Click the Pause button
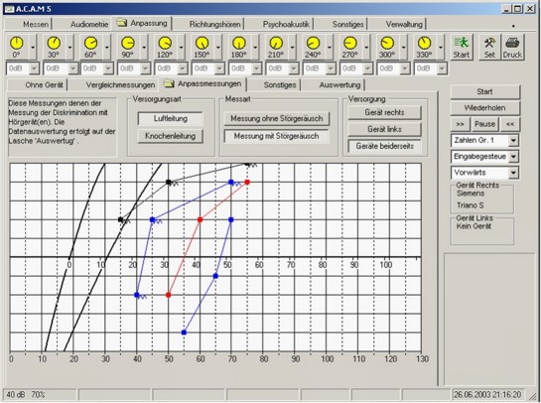Image resolution: width=541 pixels, height=403 pixels. (484, 124)
